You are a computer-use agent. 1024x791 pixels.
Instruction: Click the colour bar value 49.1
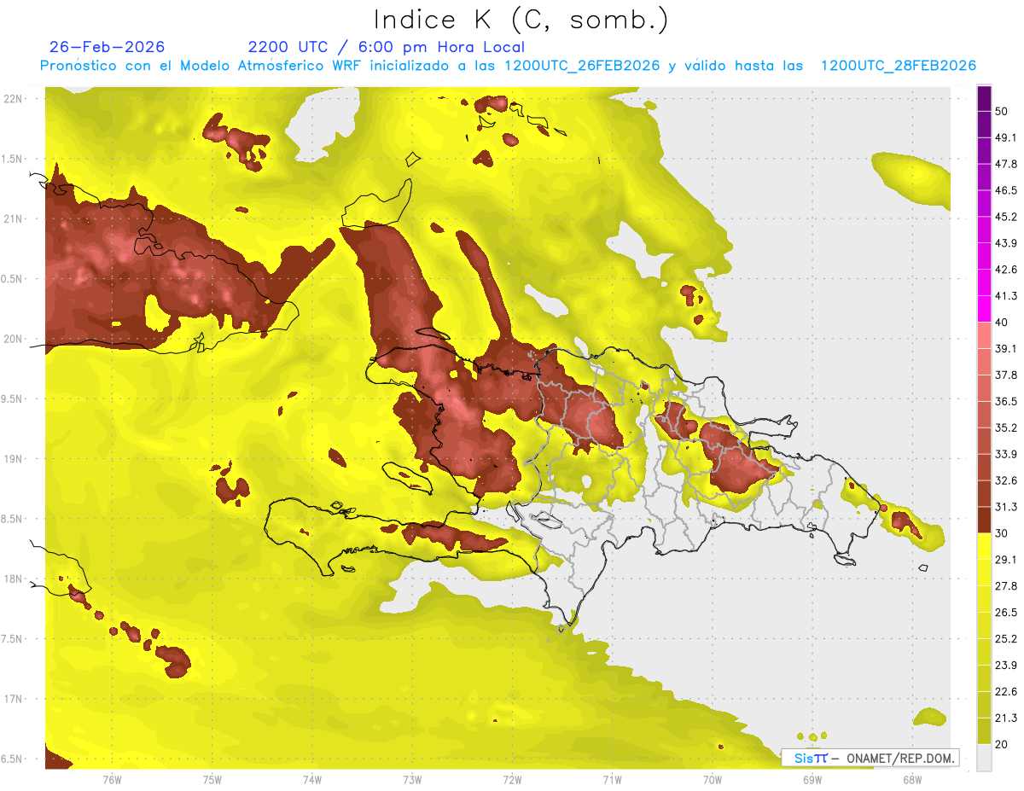click(1007, 137)
